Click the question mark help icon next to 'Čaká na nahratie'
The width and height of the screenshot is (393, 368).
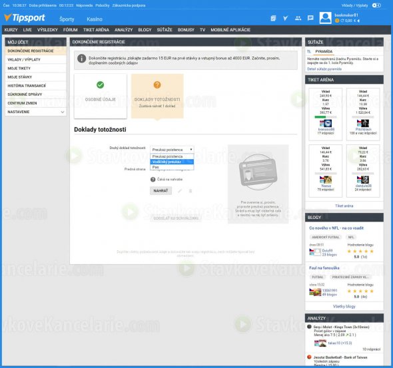coord(153,180)
